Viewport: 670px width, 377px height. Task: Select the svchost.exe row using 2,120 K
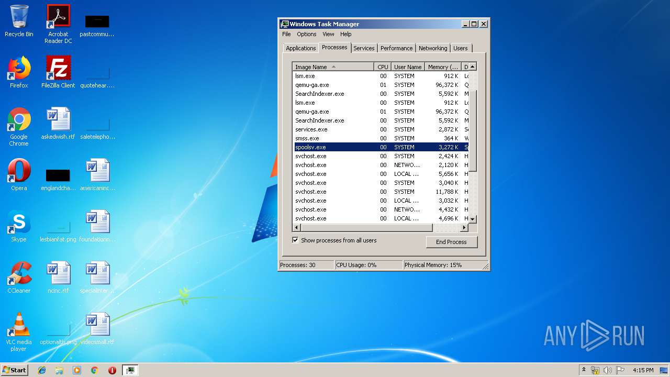tap(381, 165)
